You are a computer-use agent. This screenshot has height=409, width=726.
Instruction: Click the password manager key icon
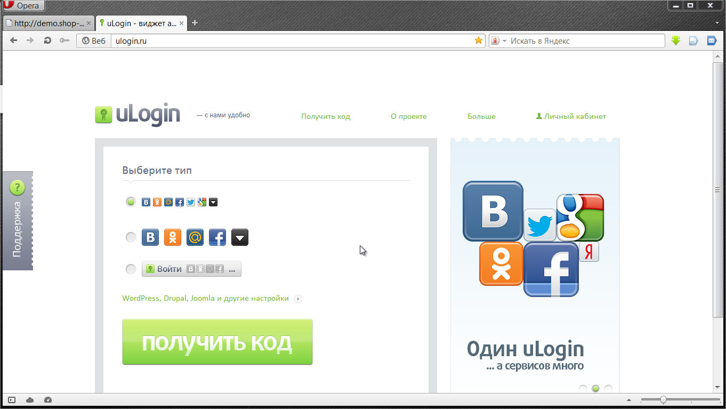(x=64, y=41)
